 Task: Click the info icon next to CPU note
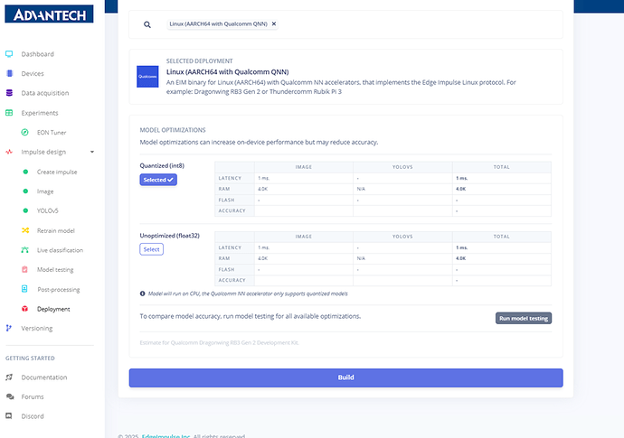point(143,294)
